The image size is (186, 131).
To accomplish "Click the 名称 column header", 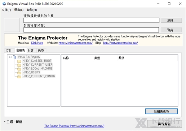I will [77, 58].
